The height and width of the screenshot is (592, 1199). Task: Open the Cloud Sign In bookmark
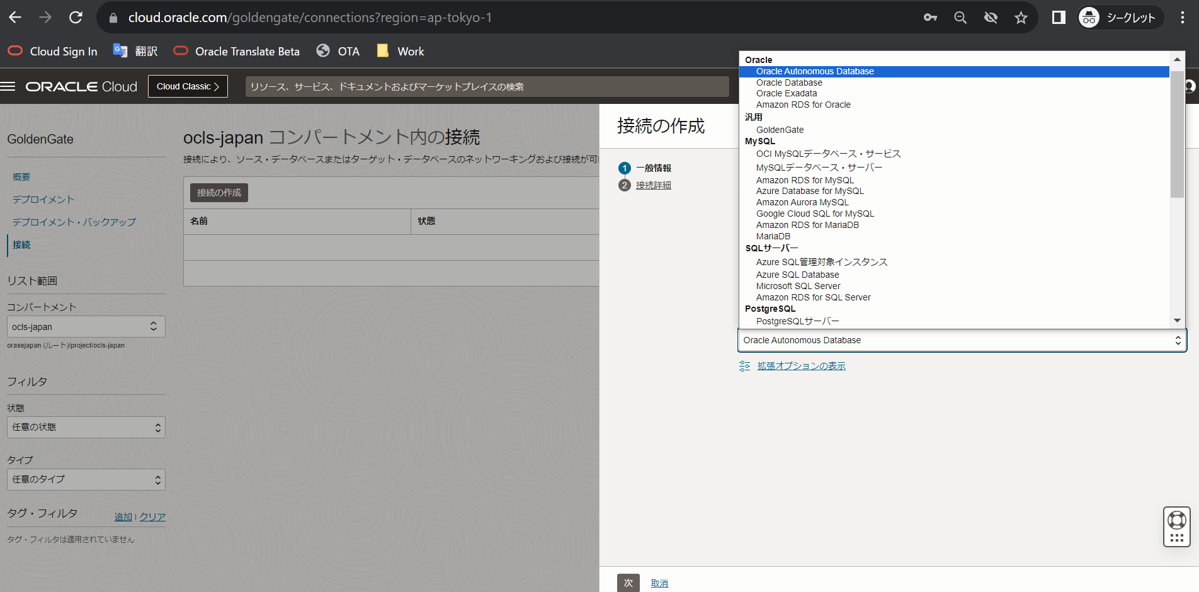pos(53,52)
